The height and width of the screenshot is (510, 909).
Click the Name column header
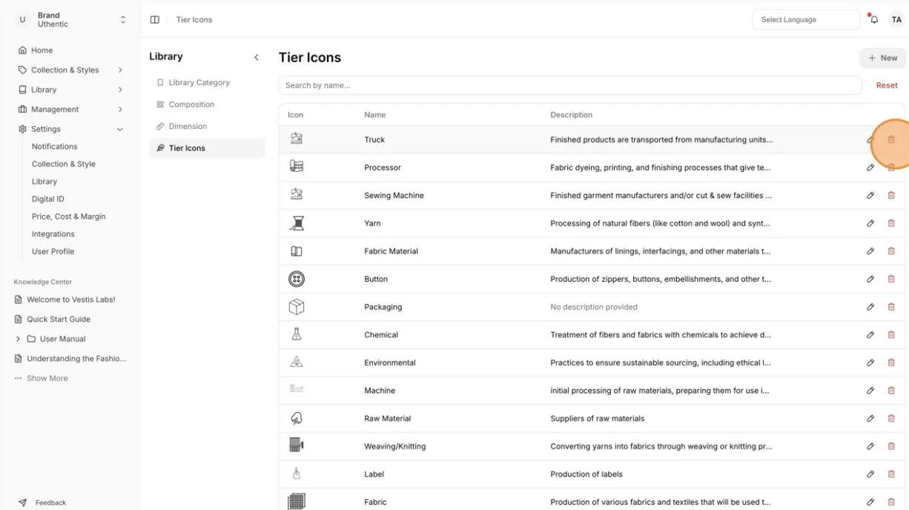375,115
